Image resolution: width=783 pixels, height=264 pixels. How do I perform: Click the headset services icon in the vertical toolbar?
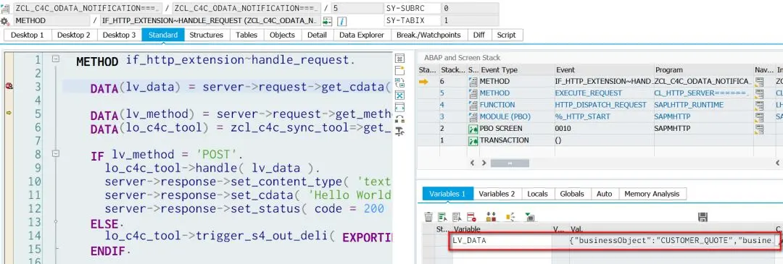tap(399, 119)
